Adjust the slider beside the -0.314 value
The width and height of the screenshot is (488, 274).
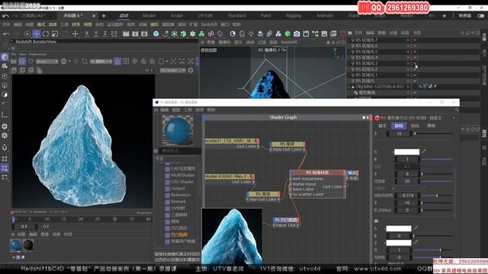point(437,196)
